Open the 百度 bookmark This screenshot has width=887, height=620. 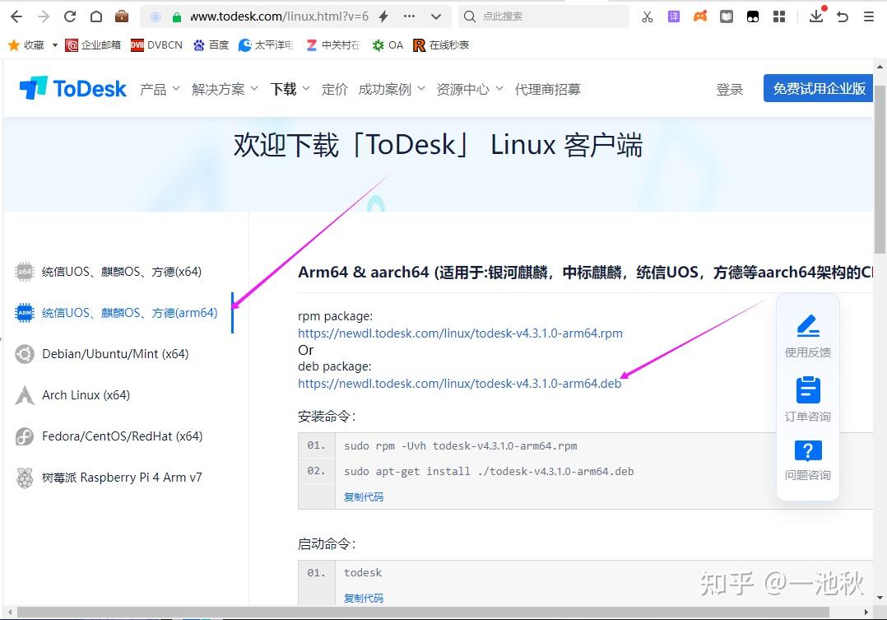coord(211,44)
